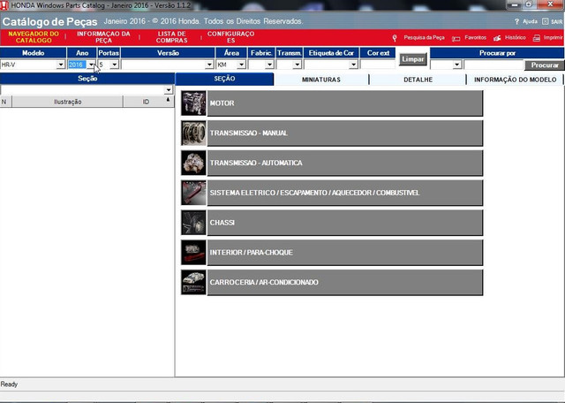The image size is (565, 403).
Task: Click the 'Ready' status bar text
Action: click(9, 384)
